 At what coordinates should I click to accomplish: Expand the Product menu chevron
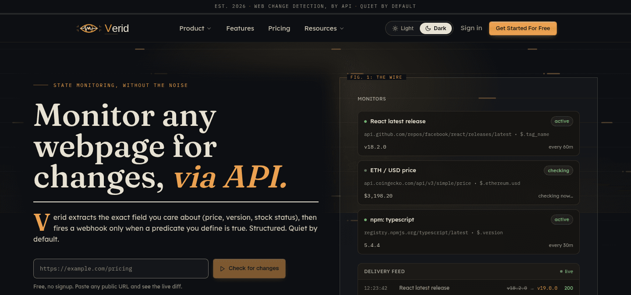coord(209,28)
